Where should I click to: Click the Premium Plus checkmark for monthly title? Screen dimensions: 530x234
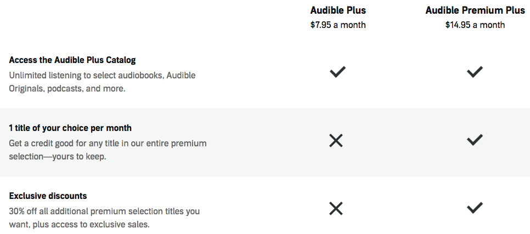pyautogui.click(x=475, y=140)
